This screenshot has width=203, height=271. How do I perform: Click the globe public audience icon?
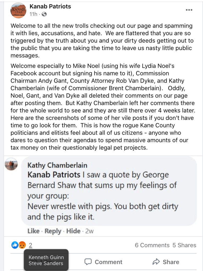tap(44, 14)
